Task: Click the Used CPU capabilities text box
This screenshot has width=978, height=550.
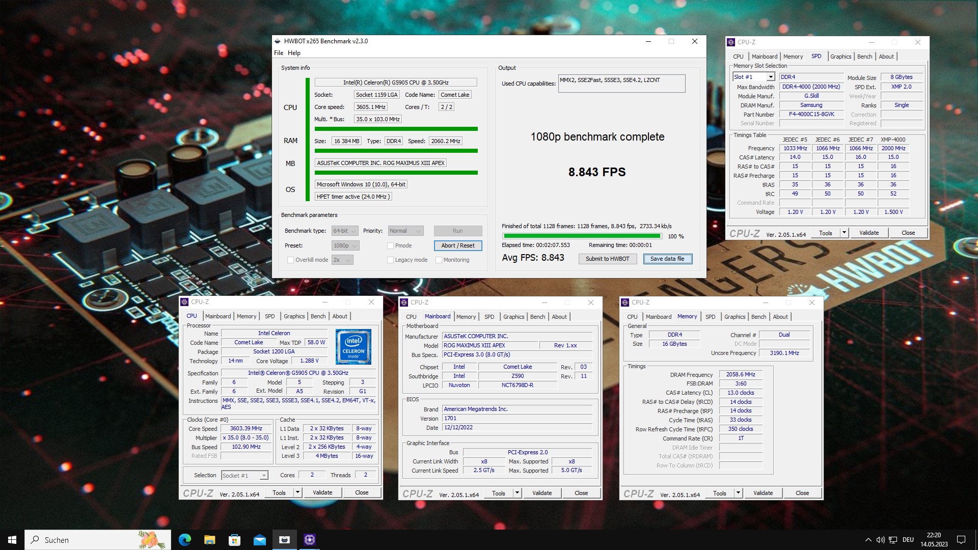Action: point(621,84)
